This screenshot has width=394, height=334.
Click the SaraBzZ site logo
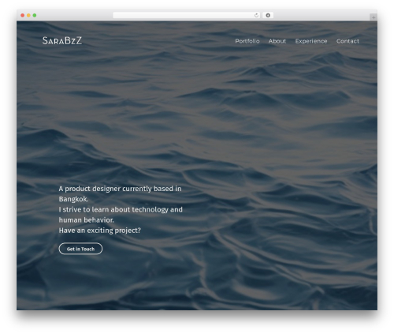62,41
